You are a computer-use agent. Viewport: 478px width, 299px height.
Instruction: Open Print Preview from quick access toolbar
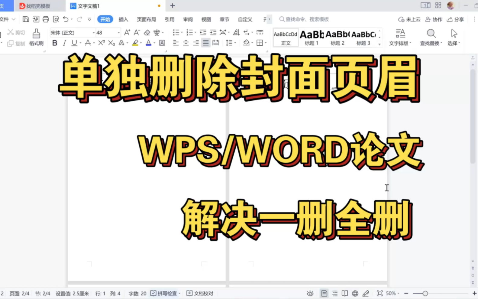click(56, 19)
